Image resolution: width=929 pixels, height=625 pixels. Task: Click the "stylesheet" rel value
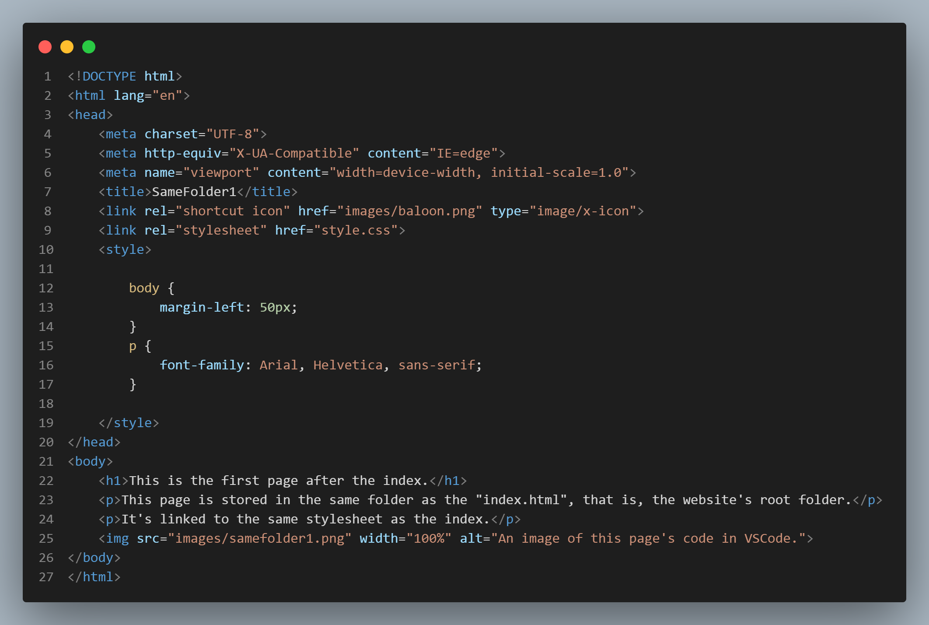221,230
